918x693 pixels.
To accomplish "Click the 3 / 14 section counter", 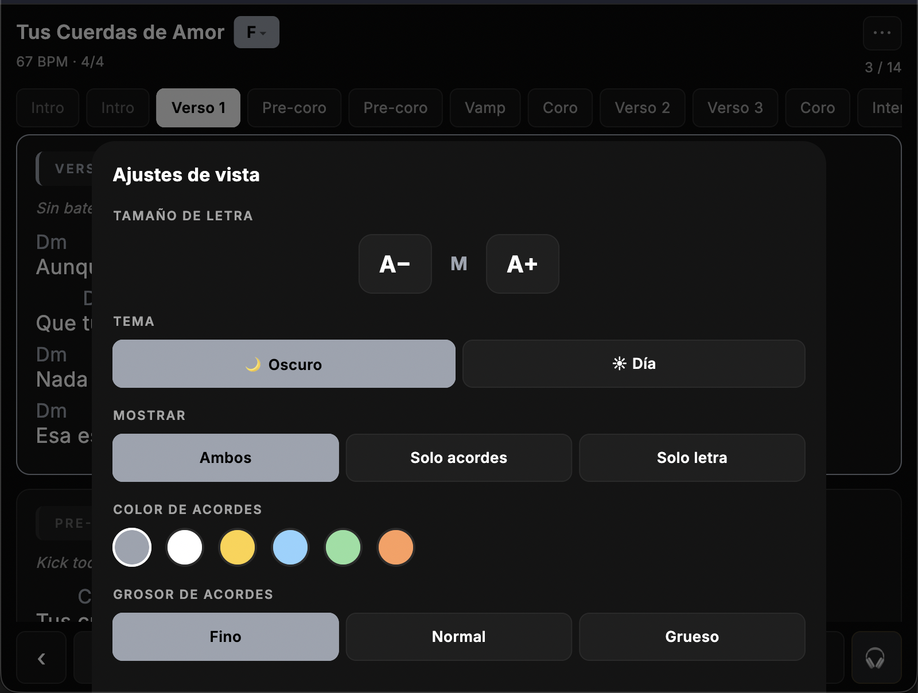I will [x=883, y=67].
